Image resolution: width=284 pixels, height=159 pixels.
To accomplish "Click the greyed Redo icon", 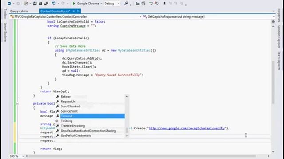I will (63, 4).
